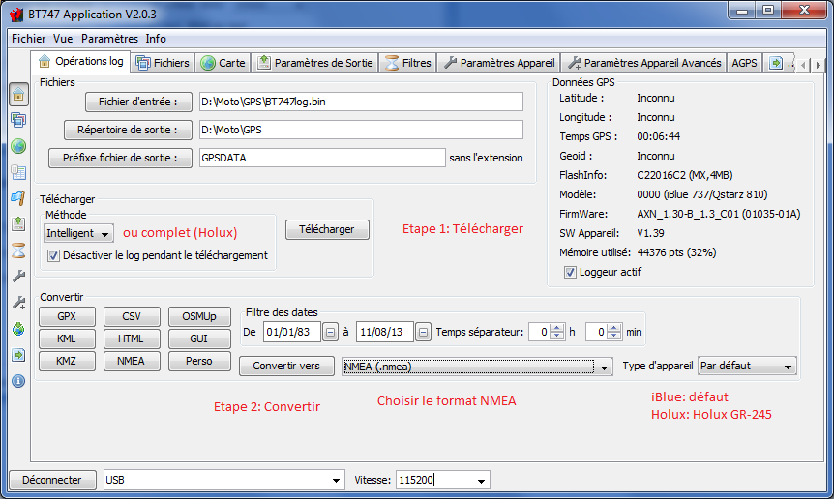Click the stacked windows icon in left sidebar

tap(18, 120)
